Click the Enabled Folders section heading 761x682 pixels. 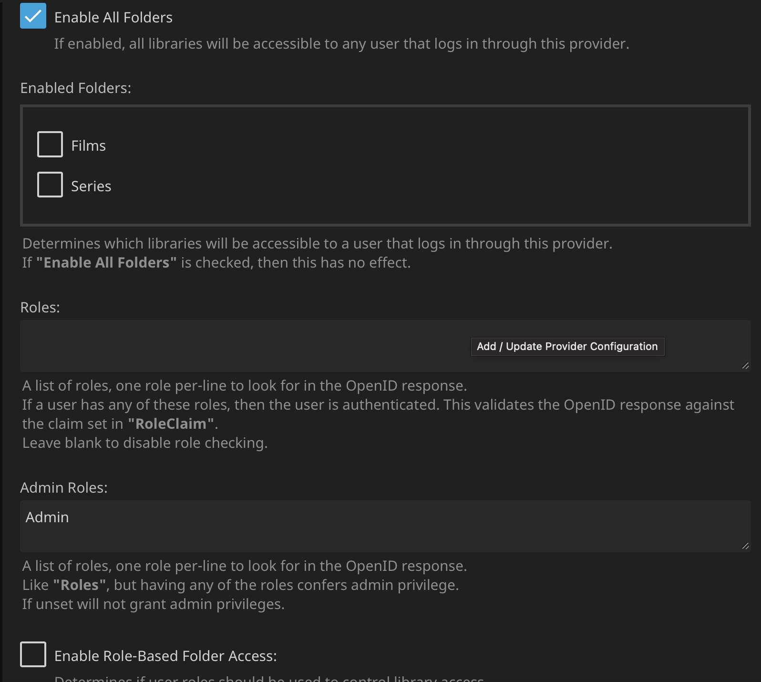coord(75,87)
